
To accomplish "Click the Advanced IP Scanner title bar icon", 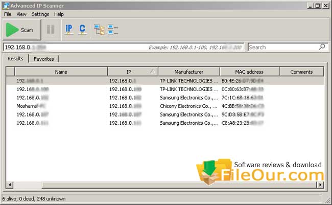I will click(x=6, y=6).
